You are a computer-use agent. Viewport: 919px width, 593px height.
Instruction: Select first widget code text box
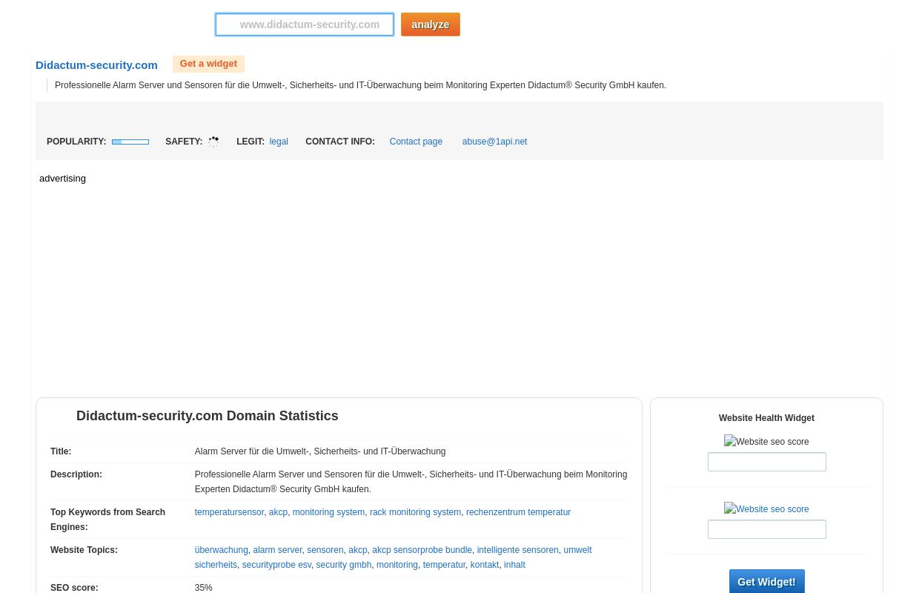click(x=766, y=462)
